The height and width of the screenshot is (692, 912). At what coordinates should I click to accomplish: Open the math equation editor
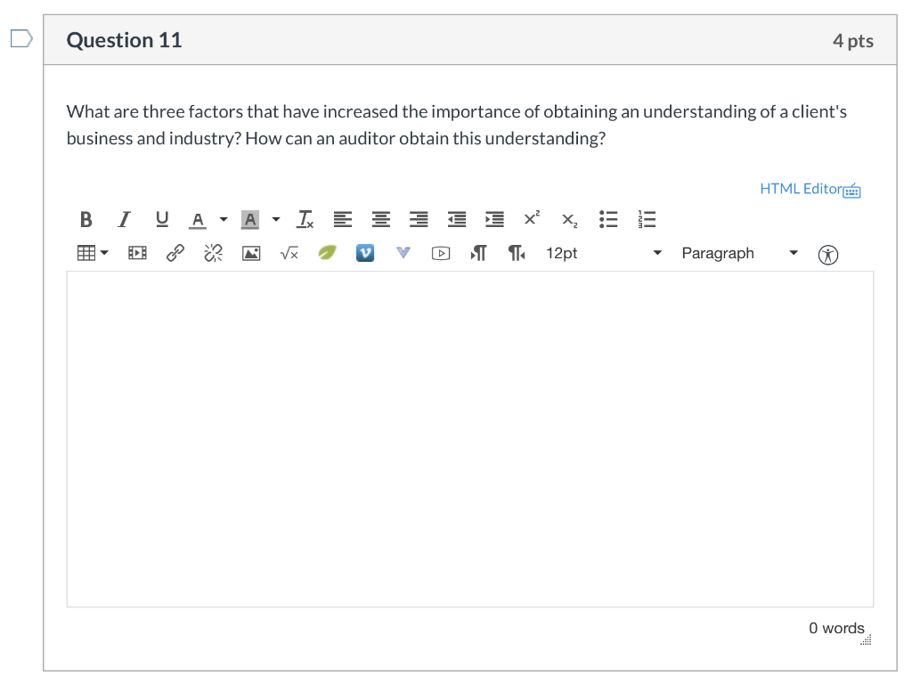point(289,253)
